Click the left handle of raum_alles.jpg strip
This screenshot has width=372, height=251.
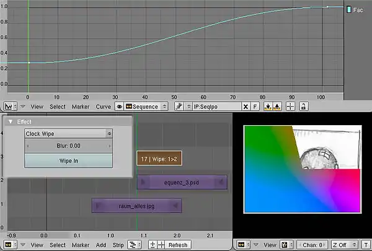97,206
